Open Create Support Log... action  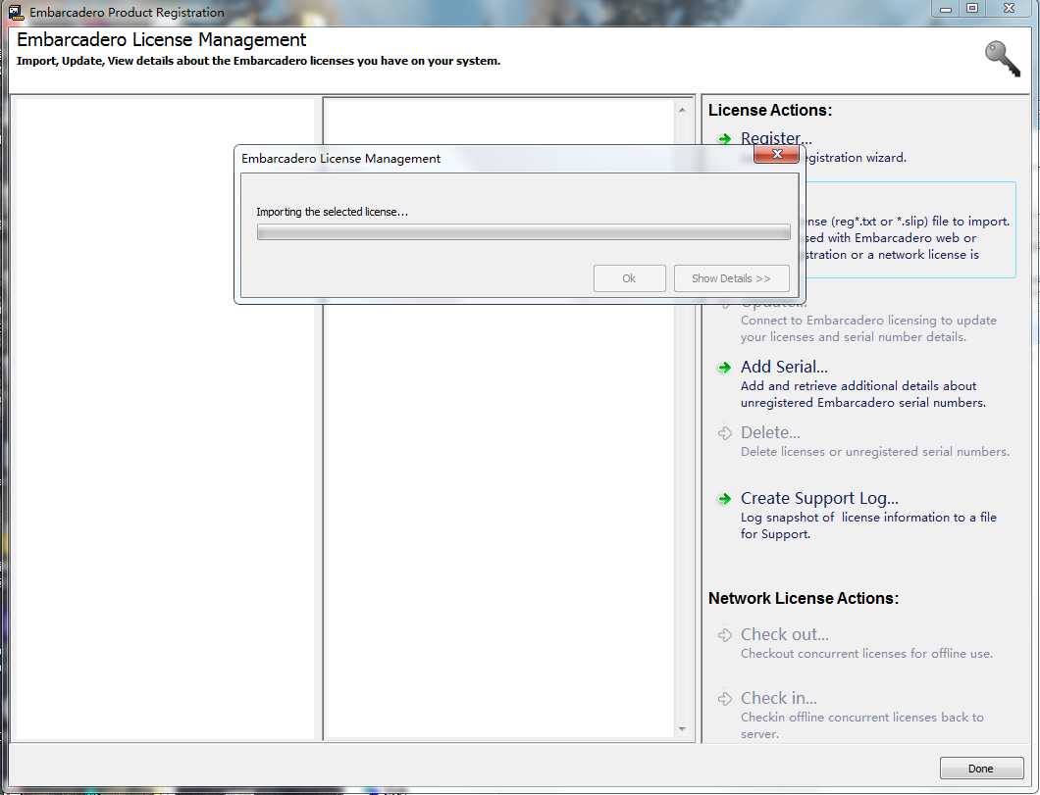click(819, 498)
